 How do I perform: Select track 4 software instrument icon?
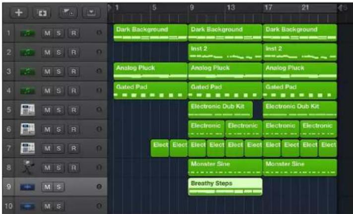[27, 91]
